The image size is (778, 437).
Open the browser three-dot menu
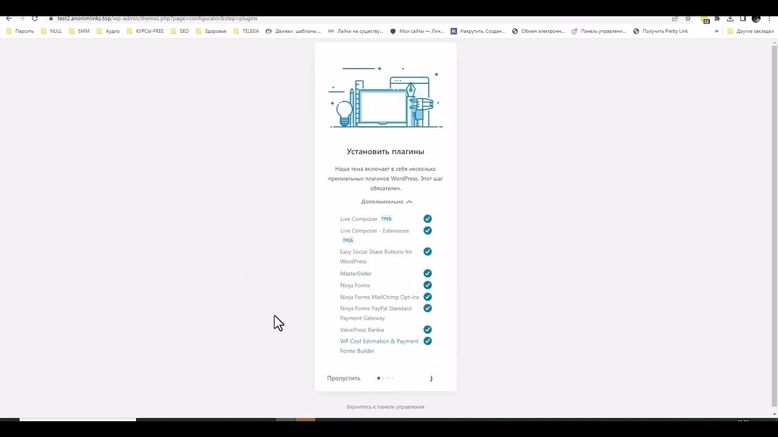point(769,18)
